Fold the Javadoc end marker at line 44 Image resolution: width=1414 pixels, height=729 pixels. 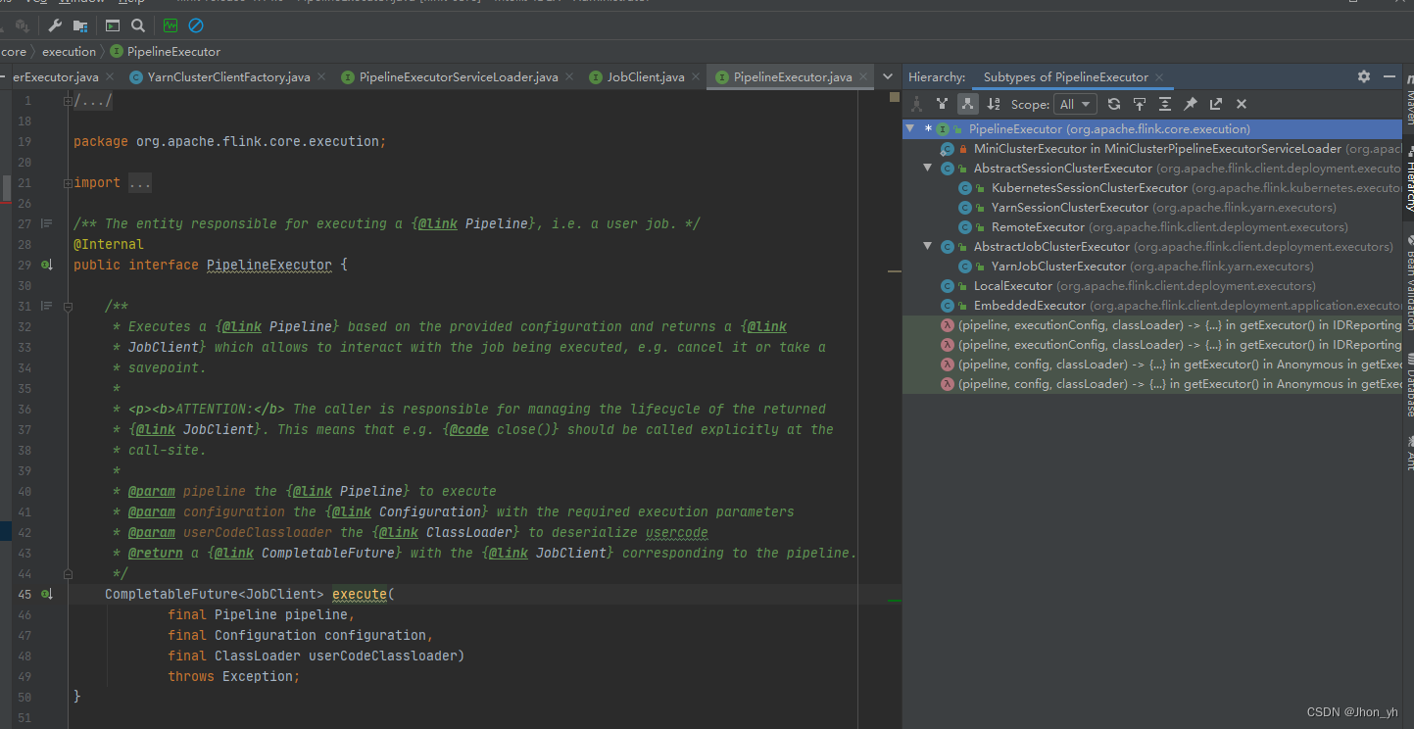tap(68, 573)
